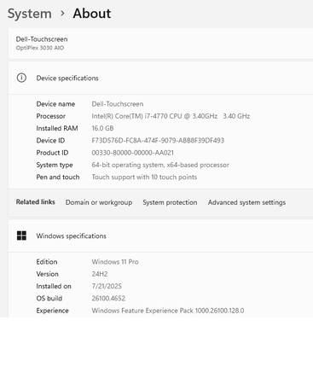
Task: Collapse the Device specifications section header
Action: pos(160,78)
